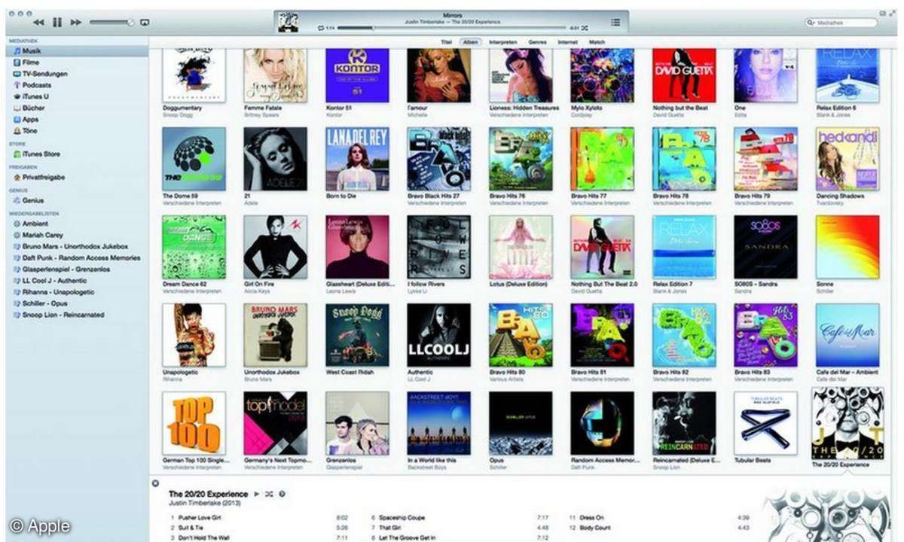904x542 pixels.
Task: Enter full screen with the top-right arrows
Action: tap(893, 14)
